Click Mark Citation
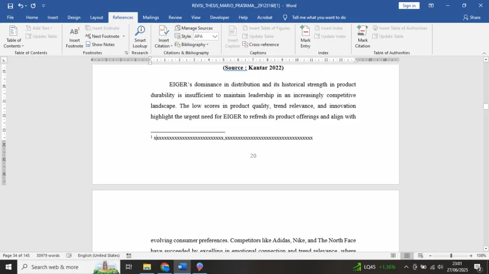The width and height of the screenshot is (489, 274). tap(362, 37)
